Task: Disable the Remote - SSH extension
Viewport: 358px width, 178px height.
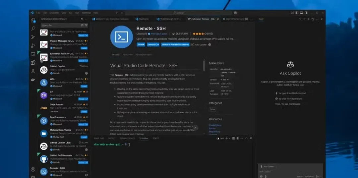Action: click(141, 45)
